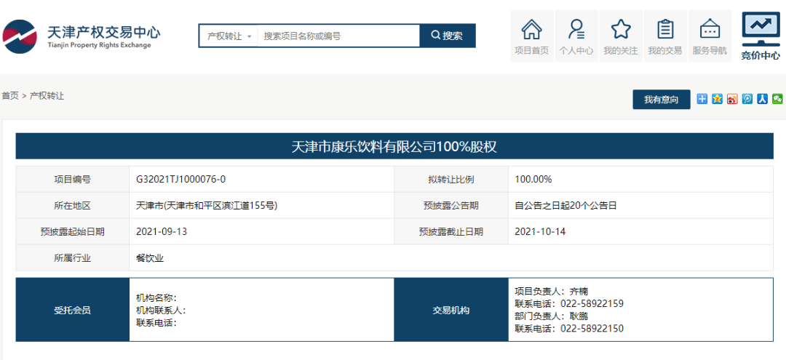Viewport: 786px width, 360px height.
Task: Click 部门负责人：耿鹏 line
Action: [x=552, y=316]
